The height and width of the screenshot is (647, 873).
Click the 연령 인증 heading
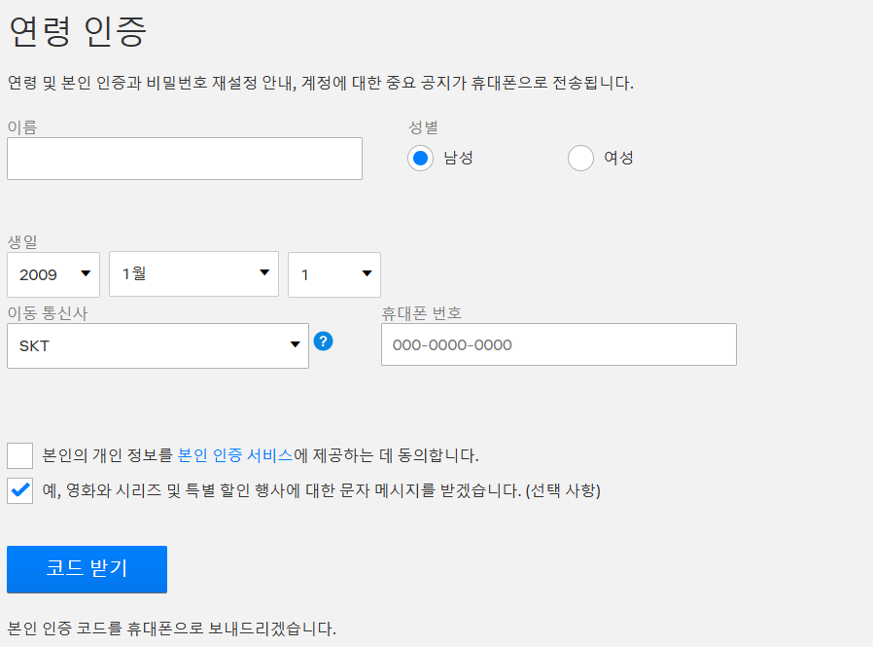click(x=78, y=31)
